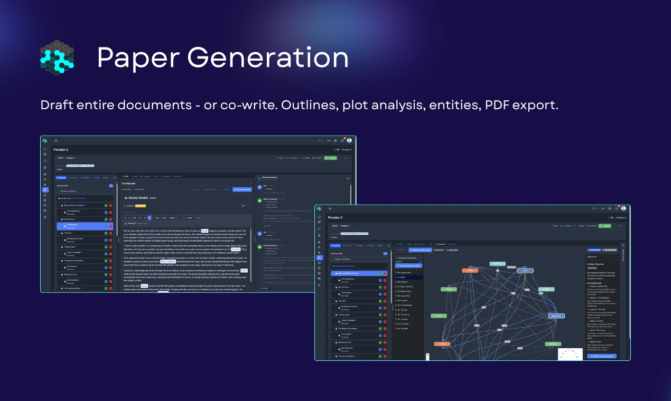Viewport: 671px width, 401px height.
Task: Select the Characters tab in the graph screenshot
Action: point(440,244)
